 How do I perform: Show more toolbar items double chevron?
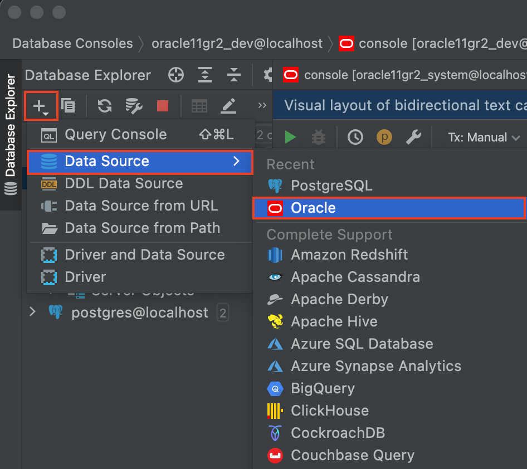coord(262,105)
